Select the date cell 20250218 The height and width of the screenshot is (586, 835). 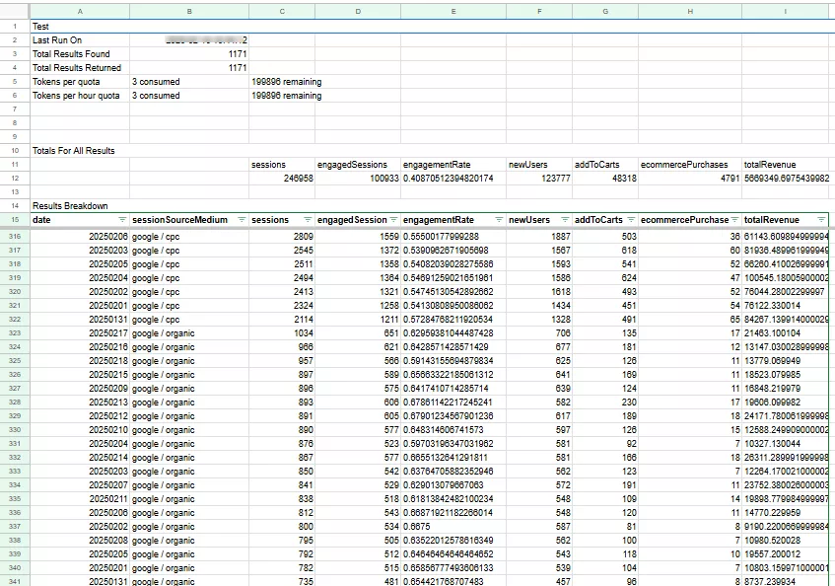click(x=80, y=361)
